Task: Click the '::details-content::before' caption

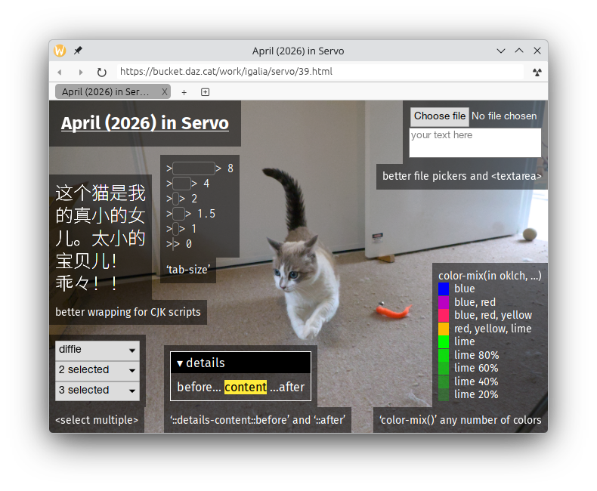Action: [258, 420]
